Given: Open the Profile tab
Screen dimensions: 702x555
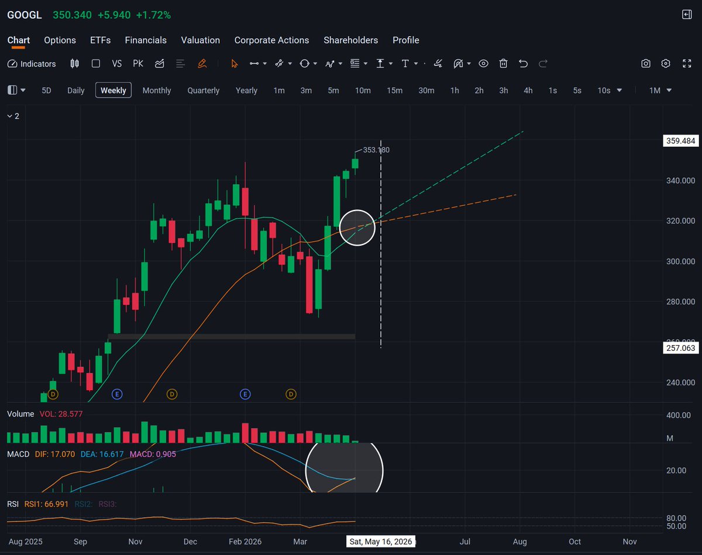Looking at the screenshot, I should [405, 40].
